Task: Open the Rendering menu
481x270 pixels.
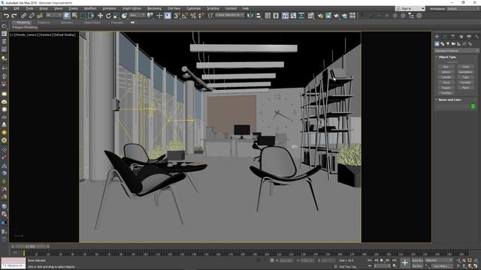Action: click(x=154, y=8)
